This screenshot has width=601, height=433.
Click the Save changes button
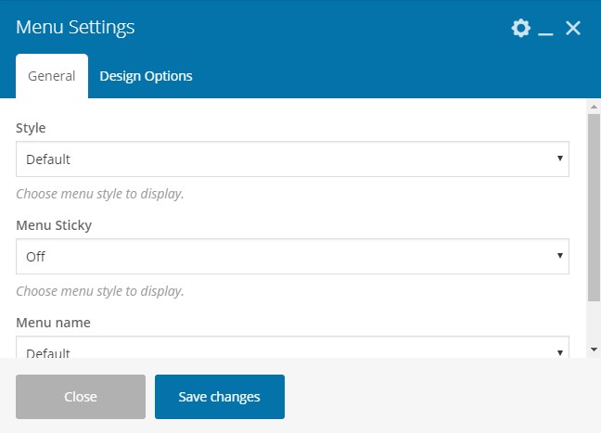[220, 397]
